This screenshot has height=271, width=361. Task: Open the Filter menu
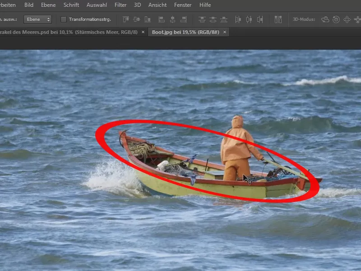[120, 5]
